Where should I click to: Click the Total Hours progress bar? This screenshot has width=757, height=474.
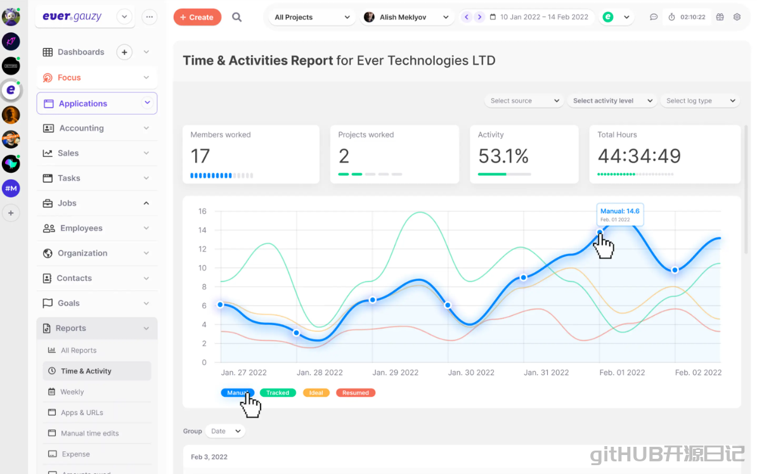point(635,174)
